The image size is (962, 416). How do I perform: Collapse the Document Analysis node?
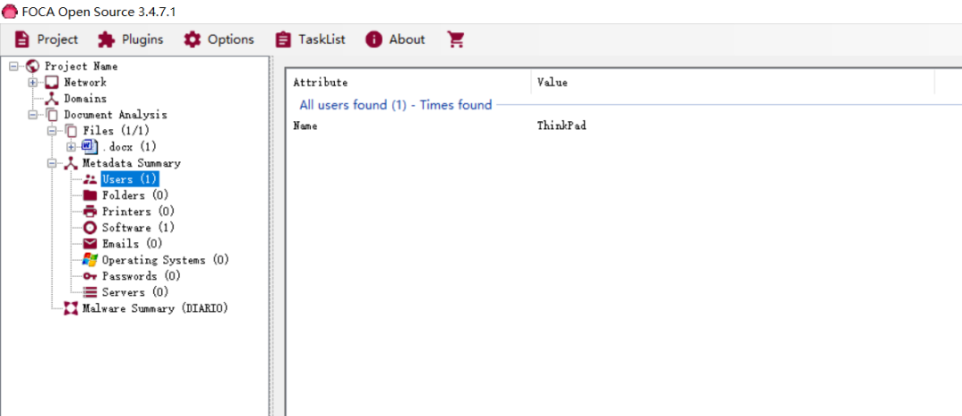(x=33, y=115)
